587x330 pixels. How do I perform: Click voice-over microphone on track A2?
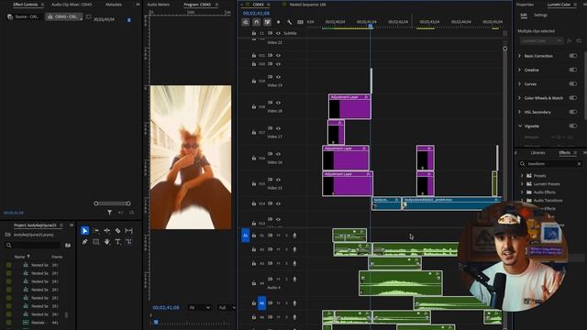(x=294, y=249)
